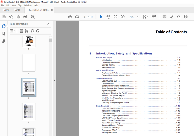Open the Edit menu
194x136 pixels.
[x=8, y=5]
